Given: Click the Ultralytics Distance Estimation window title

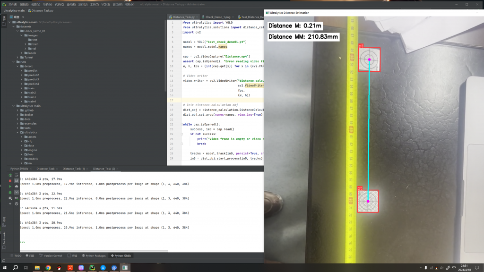Looking at the screenshot, I should [289, 13].
